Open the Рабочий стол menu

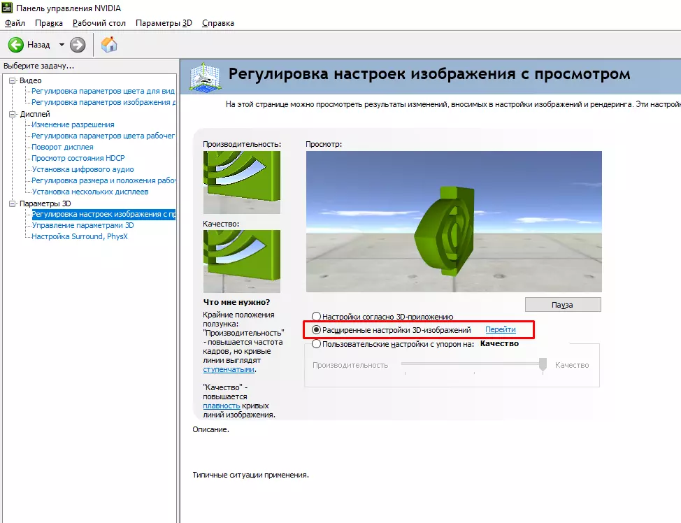(x=99, y=23)
